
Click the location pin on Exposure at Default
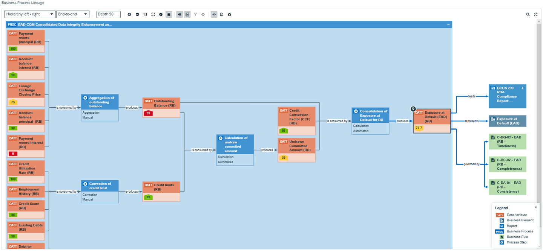413,109
